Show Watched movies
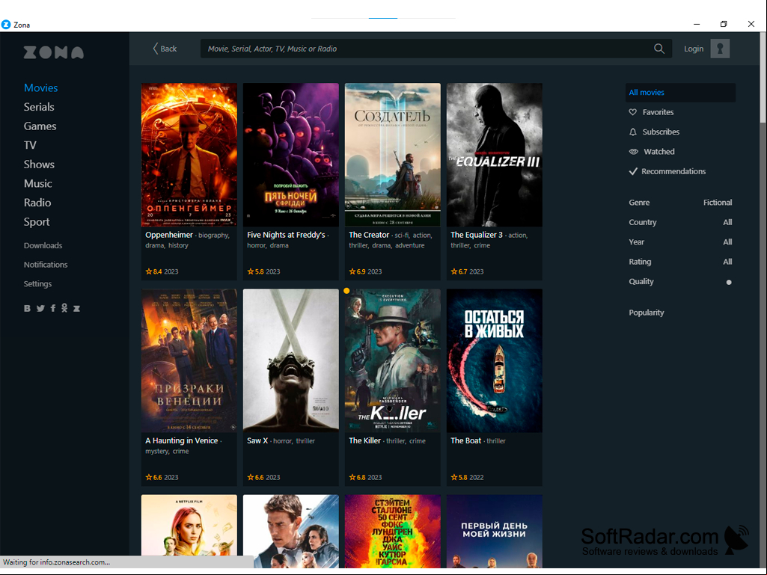Viewport: 767px width, 575px height. [x=659, y=152]
